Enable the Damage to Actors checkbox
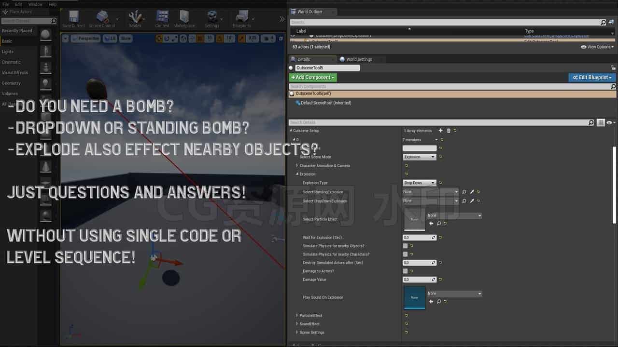 405,271
